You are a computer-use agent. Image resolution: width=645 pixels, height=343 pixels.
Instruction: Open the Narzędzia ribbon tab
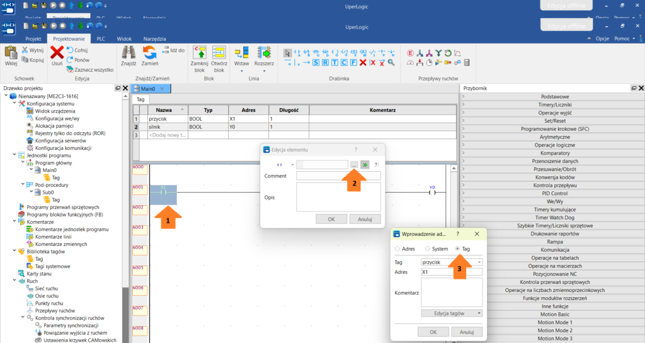[x=155, y=38]
